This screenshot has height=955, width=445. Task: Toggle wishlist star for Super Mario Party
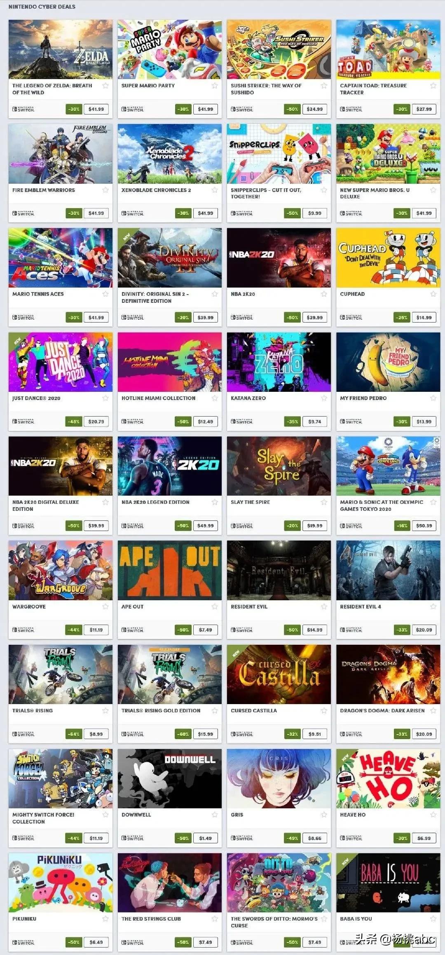coord(215,86)
